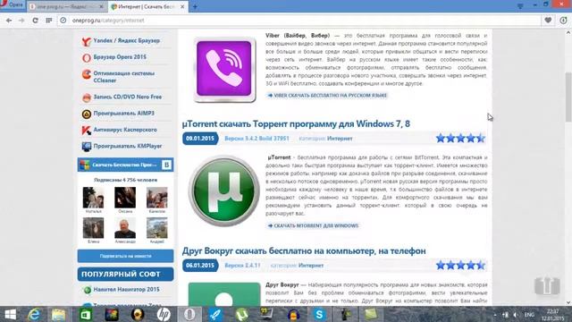The width and height of the screenshot is (572, 322).
Task: Reload the current page
Action: pyautogui.click(x=35, y=21)
